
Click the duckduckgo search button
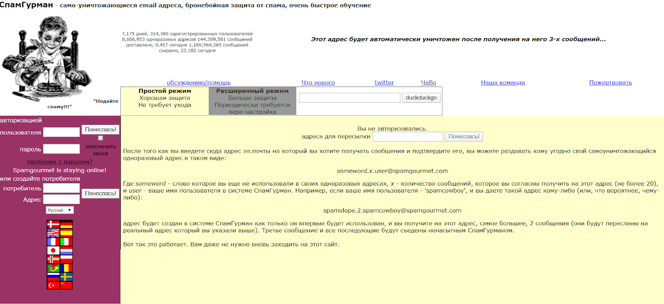coord(421,98)
